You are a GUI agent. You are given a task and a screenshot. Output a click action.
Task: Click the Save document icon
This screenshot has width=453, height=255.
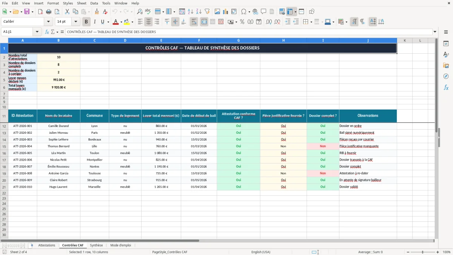point(27,12)
